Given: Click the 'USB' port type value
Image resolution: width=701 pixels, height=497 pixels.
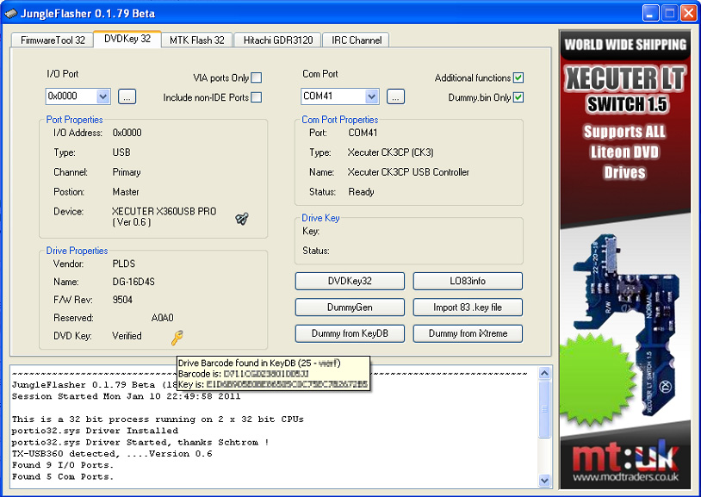Looking at the screenshot, I should 121,152.
